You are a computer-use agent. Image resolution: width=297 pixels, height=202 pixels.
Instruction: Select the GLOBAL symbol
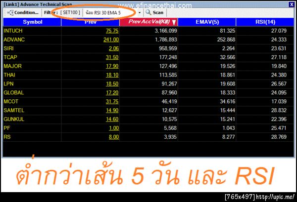coord(14,92)
